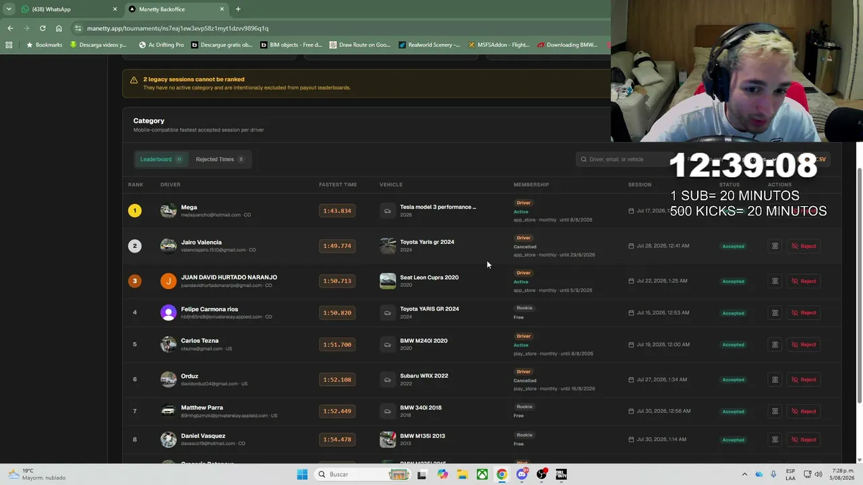Viewport: 863px width, 485px height.
Task: View session details for Felipe Carmona rios
Action: click(775, 313)
